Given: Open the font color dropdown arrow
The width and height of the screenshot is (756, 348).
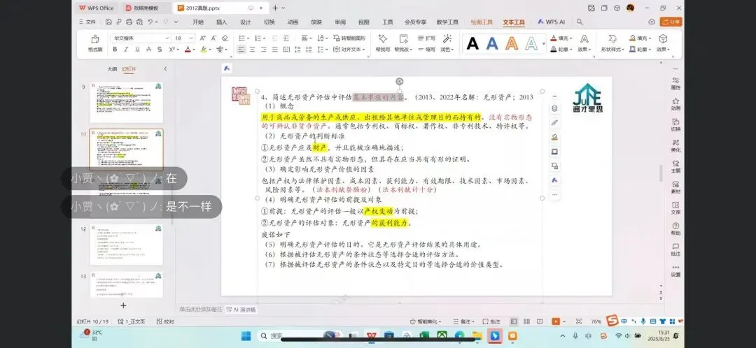Looking at the screenshot, I should click(194, 50).
